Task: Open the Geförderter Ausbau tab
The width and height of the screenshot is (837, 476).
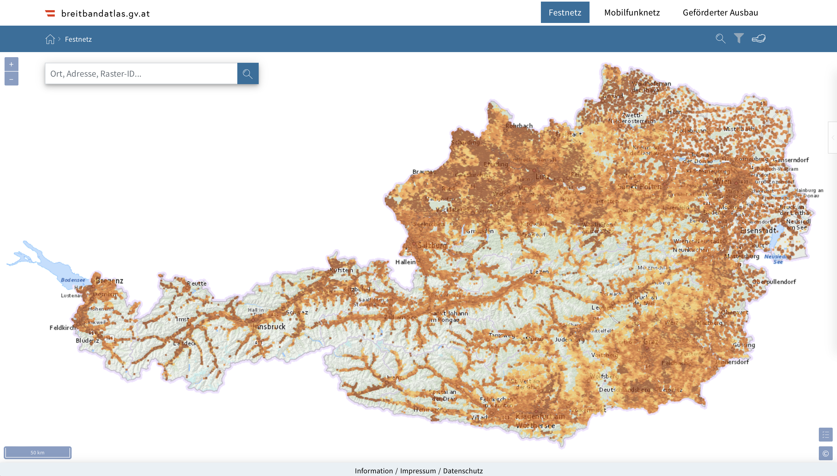Action: tap(720, 13)
